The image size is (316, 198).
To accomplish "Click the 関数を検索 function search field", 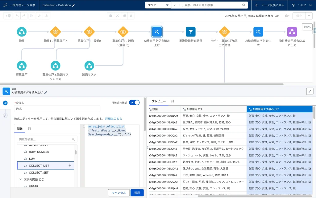I will 45,139.
